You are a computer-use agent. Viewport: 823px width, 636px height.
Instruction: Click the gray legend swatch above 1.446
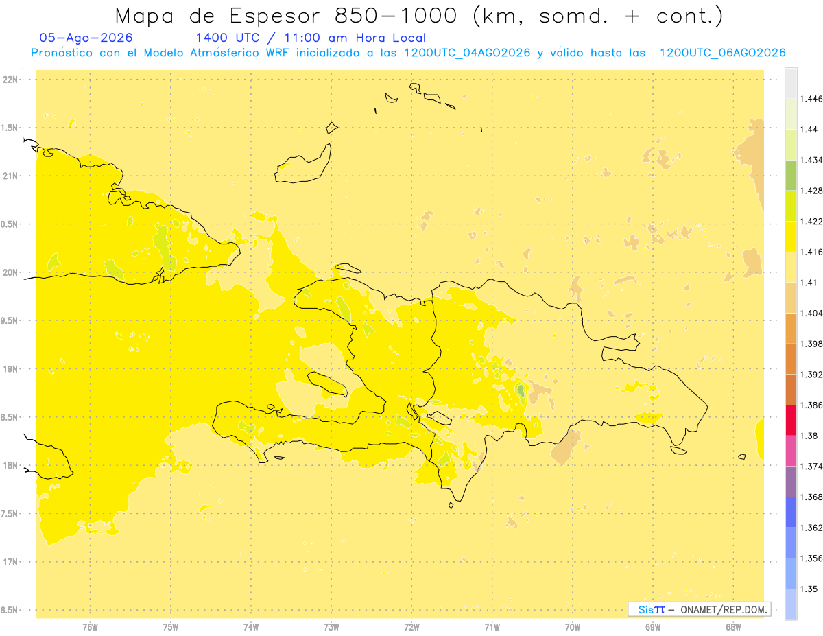coord(791,83)
